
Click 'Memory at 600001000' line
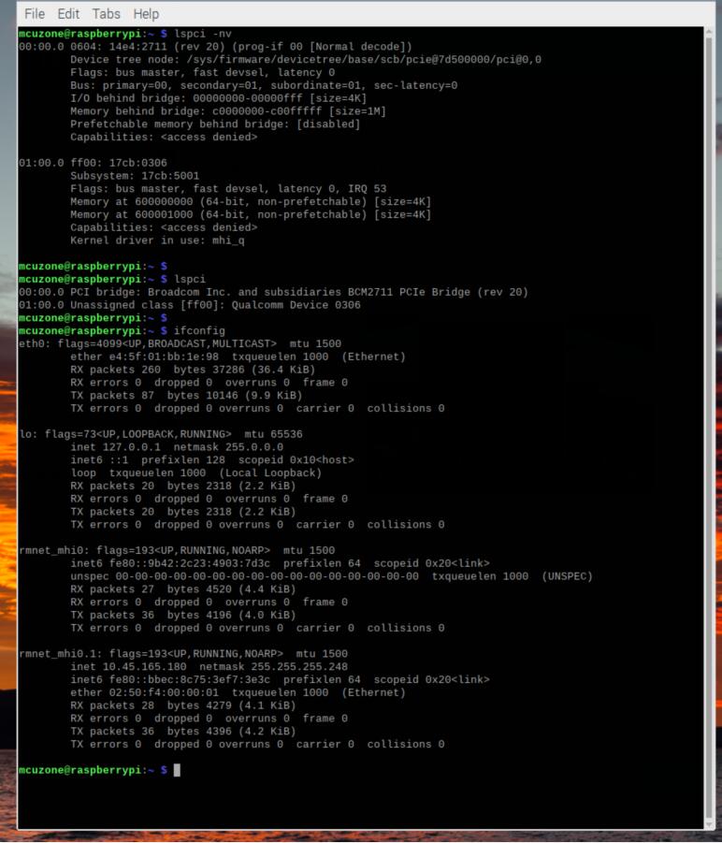(251, 214)
